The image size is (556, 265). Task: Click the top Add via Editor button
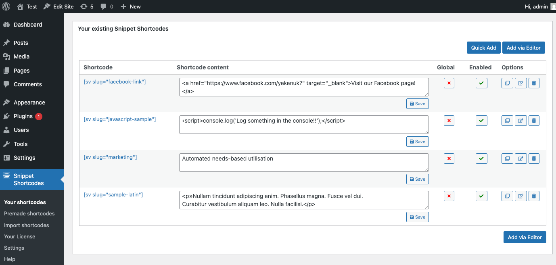pos(523,48)
